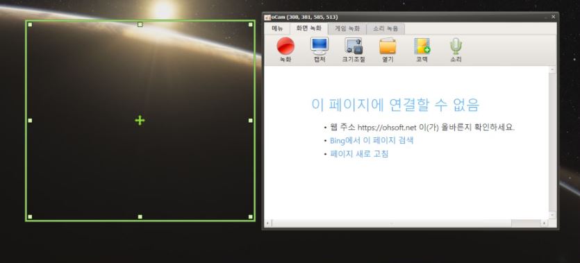Click the horizontal scrollbar right arrow in oCam
Viewport: 580px width, 263px height.
click(544, 223)
